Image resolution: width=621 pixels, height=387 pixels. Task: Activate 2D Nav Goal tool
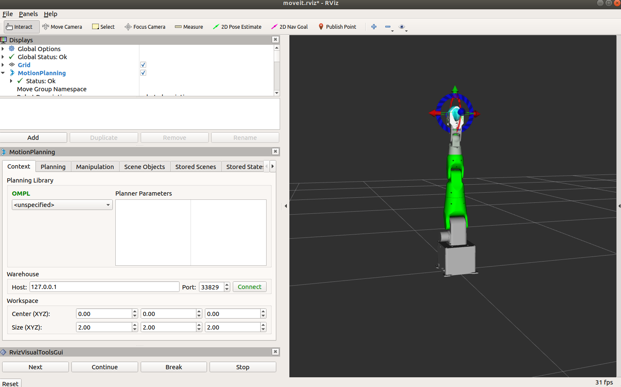(289, 27)
